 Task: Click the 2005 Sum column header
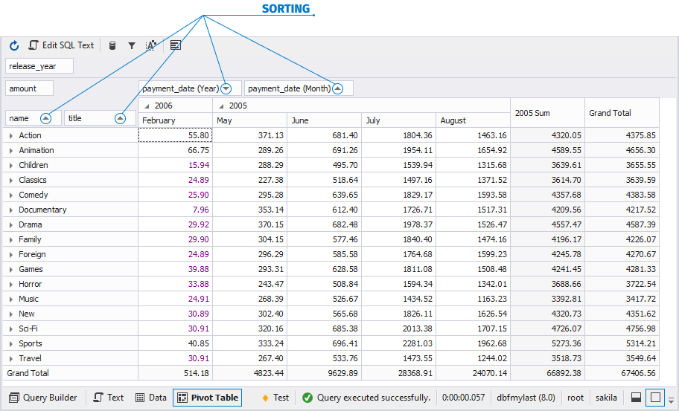[548, 113]
